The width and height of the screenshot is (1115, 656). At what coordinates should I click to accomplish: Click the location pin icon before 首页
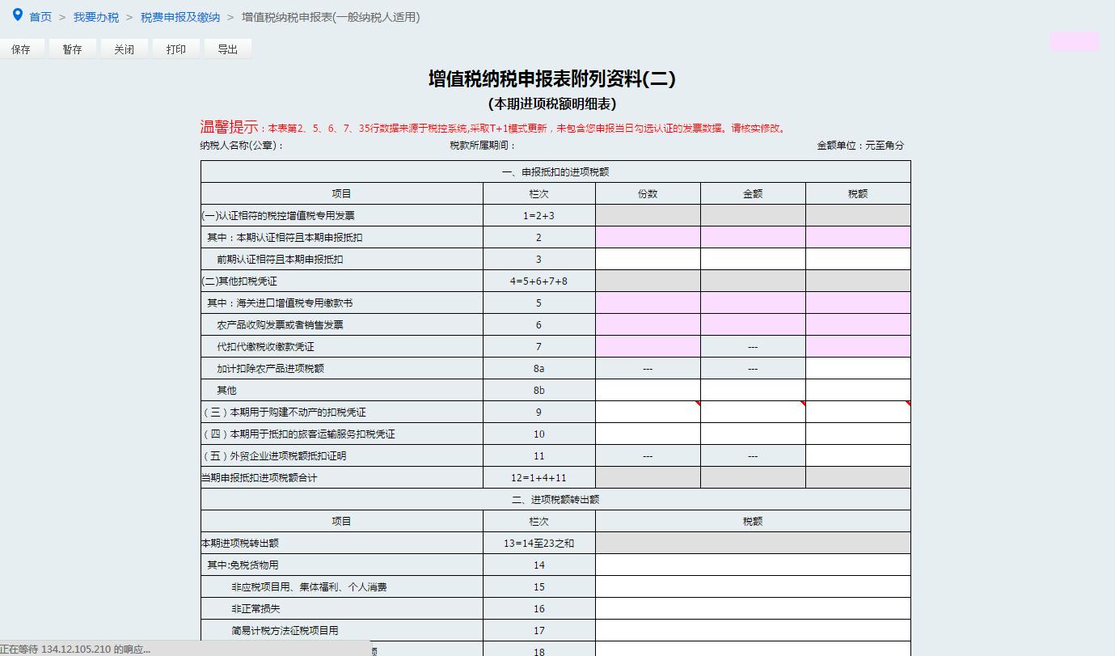(x=18, y=16)
